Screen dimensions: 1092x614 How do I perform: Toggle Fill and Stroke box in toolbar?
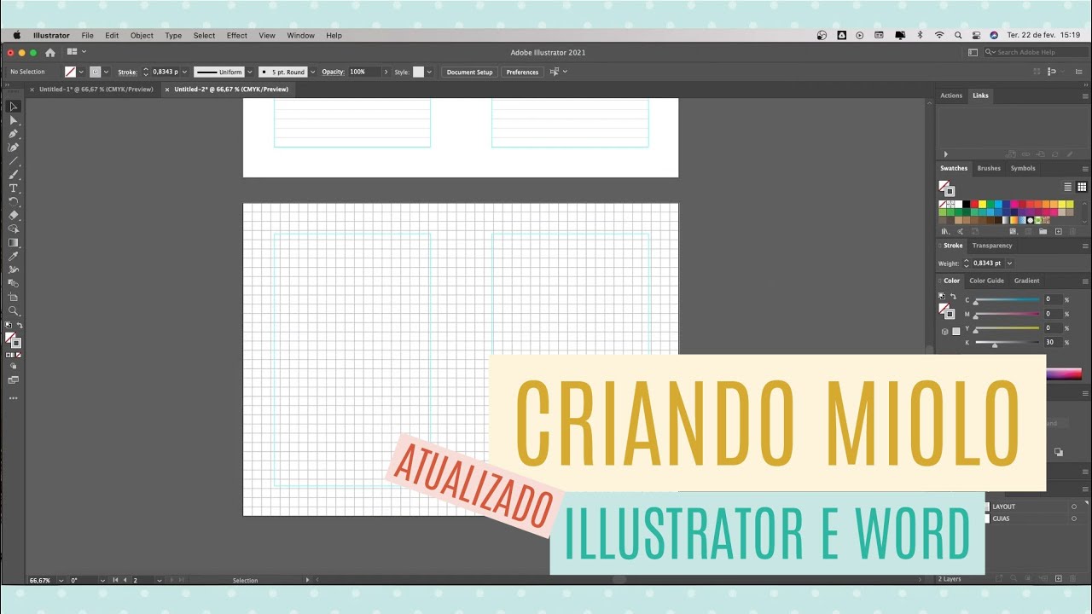(x=13, y=339)
